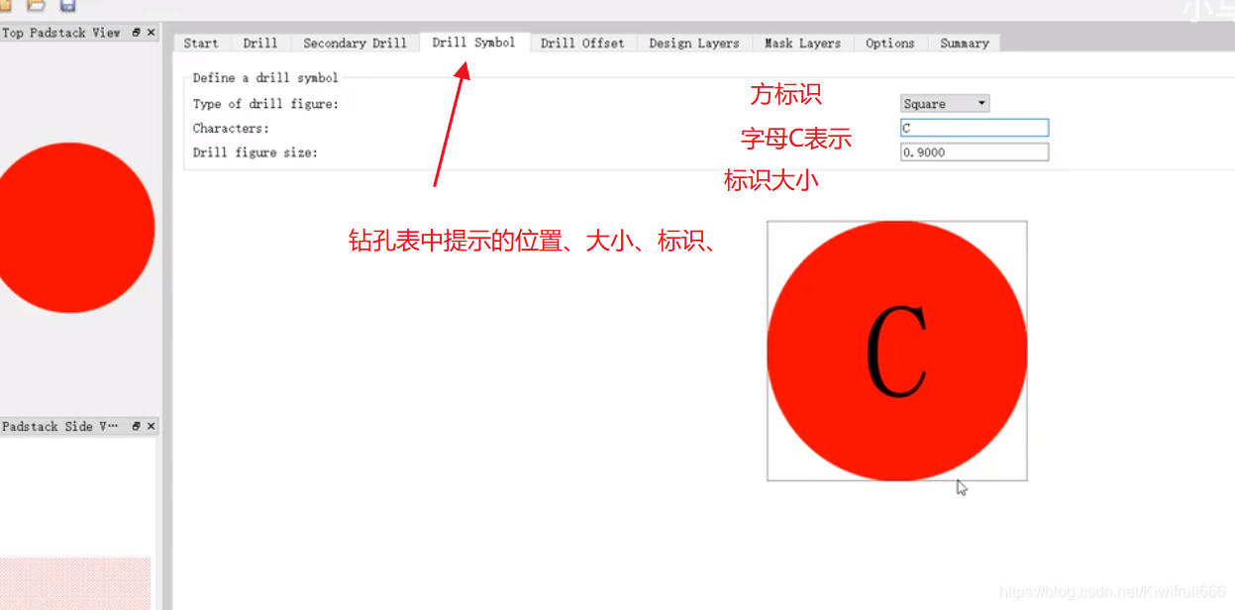Open the Options tab

[889, 43]
